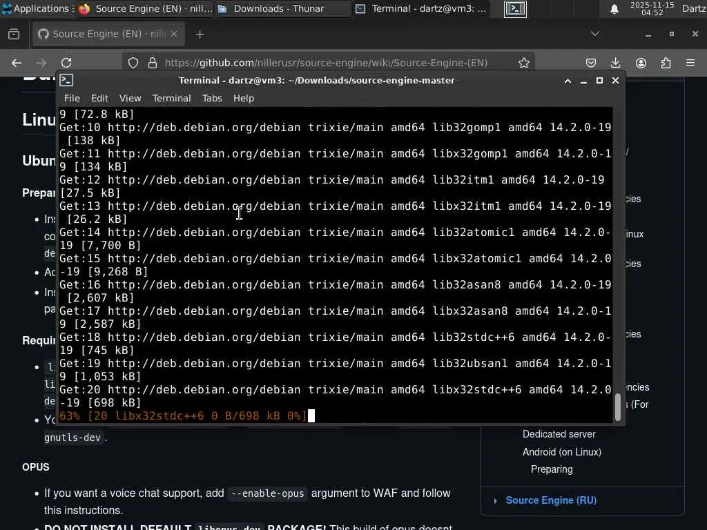Roll up the terminal window with arrow

pos(568,81)
